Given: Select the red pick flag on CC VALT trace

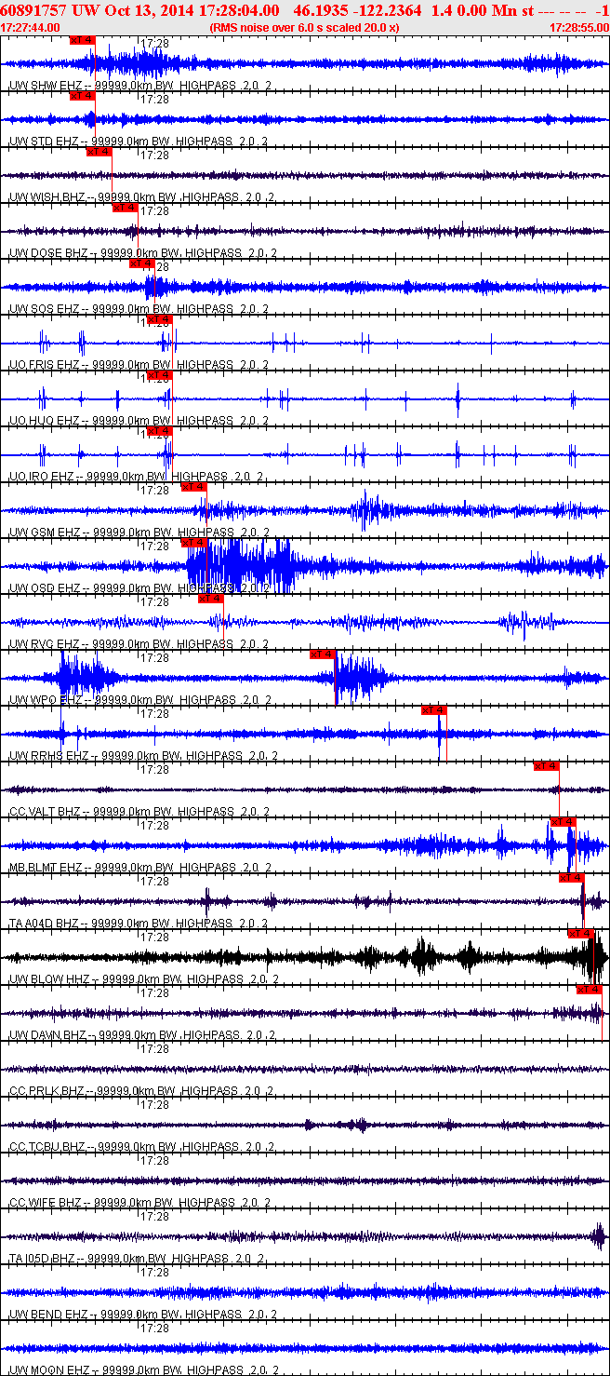Looking at the screenshot, I should pyautogui.click(x=547, y=766).
